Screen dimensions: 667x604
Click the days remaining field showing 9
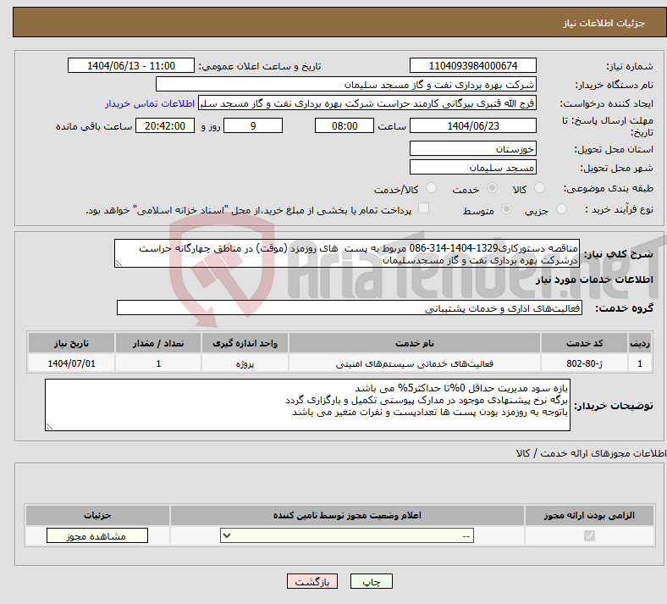point(253,125)
